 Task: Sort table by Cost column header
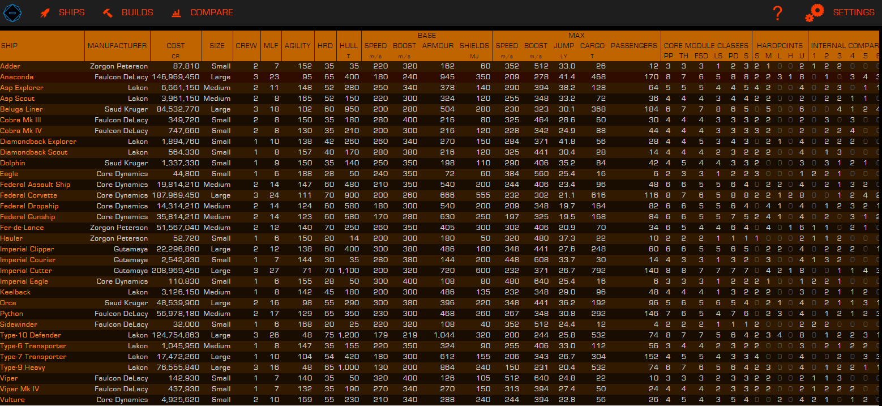pyautogui.click(x=175, y=46)
